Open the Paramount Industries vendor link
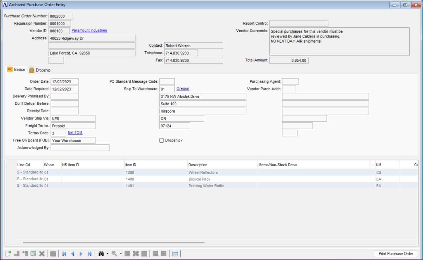Viewport: 423px width, 260px height. click(89, 30)
